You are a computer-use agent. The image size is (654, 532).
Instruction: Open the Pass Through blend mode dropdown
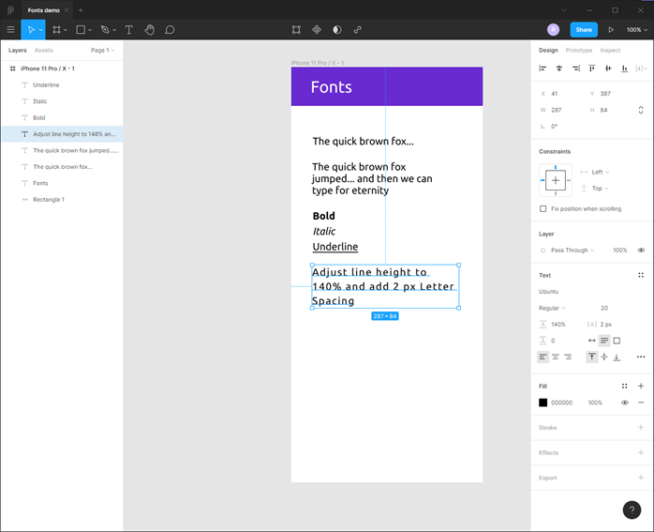[572, 251]
